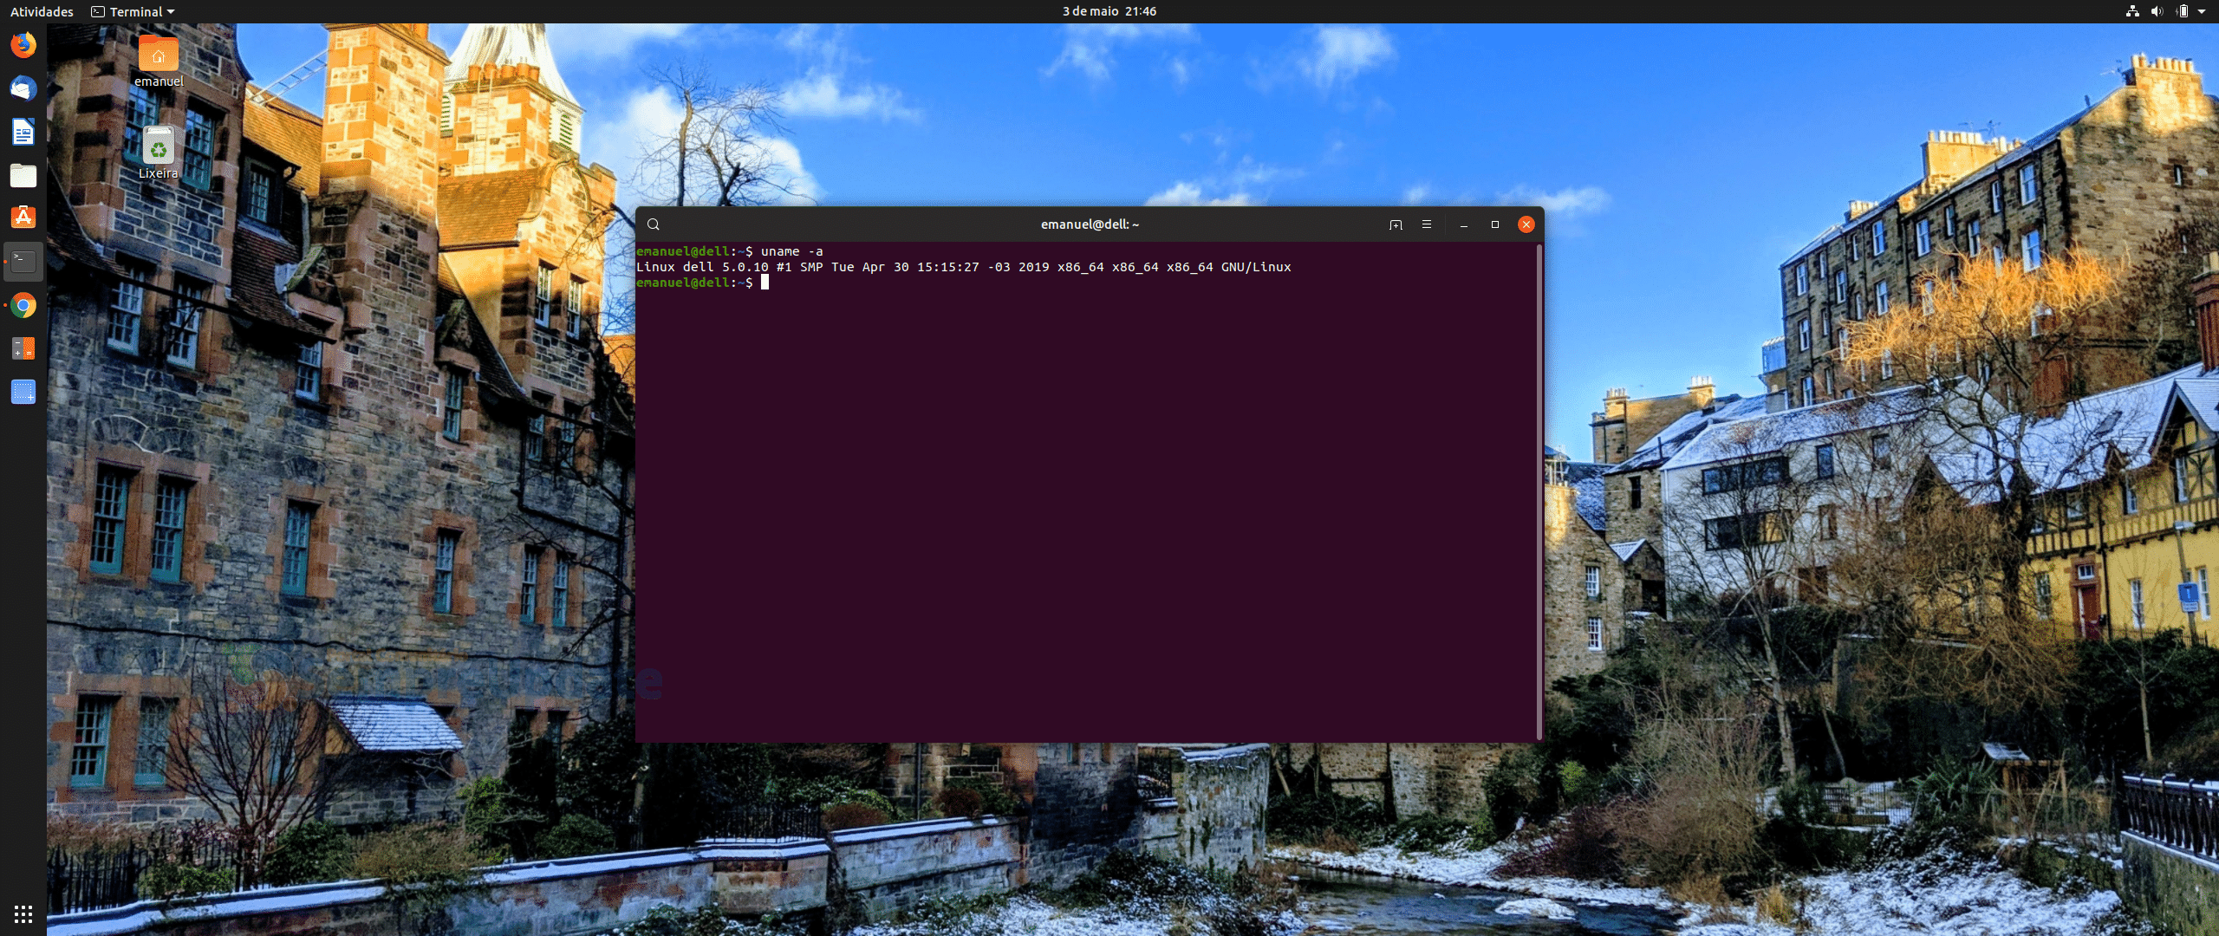Screen dimensions: 2219x936
Task: Open the terminal hamburger menu
Action: pyautogui.click(x=1427, y=224)
